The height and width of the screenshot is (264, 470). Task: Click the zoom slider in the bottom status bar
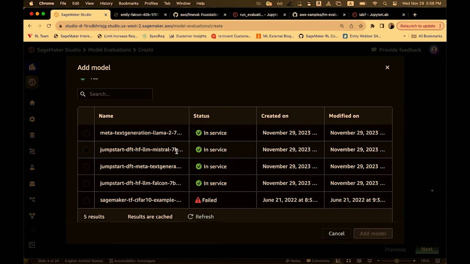coord(396,261)
